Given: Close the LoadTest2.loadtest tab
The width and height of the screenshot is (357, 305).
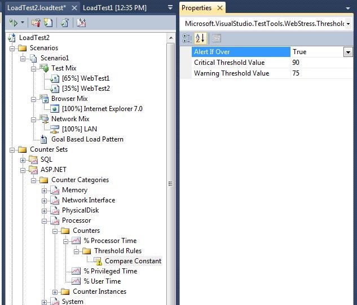Looking at the screenshot, I should click(x=74, y=8).
